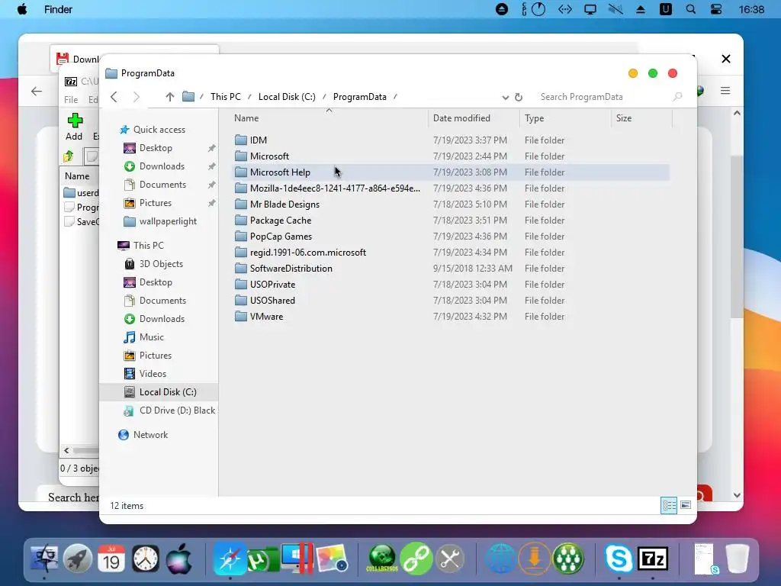Expand Quick access in navigation pane

159,130
